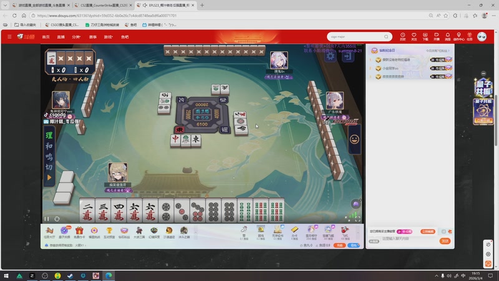The width and height of the screenshot is (499, 281).
Task: Go to 直播 live menu
Action: tap(61, 37)
